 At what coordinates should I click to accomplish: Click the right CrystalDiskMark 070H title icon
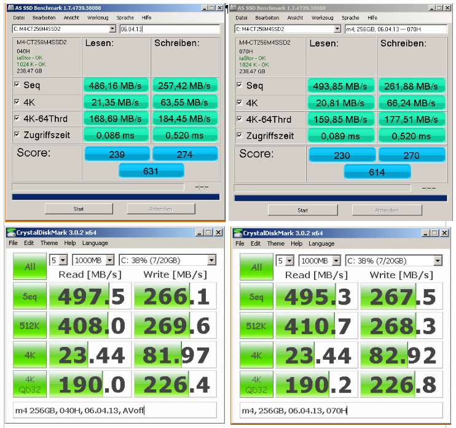click(238, 233)
